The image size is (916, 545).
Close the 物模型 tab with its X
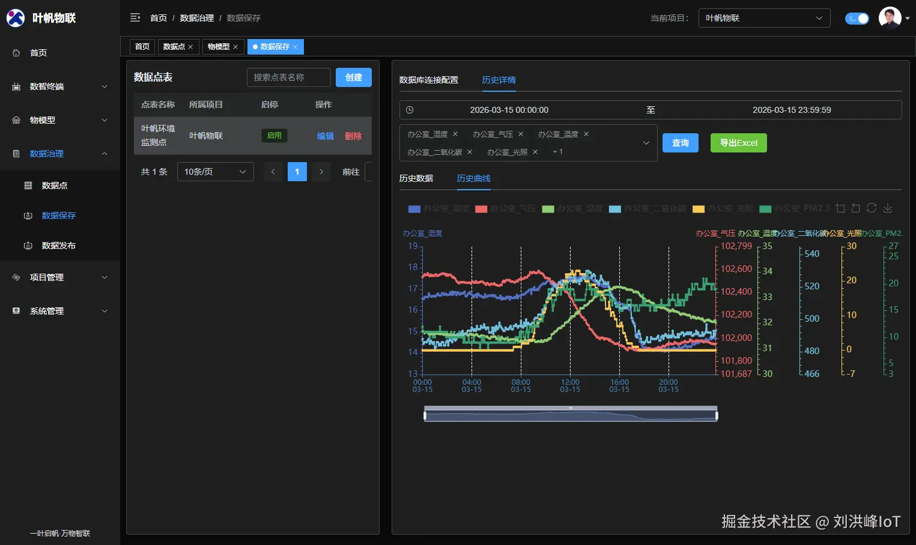point(235,47)
